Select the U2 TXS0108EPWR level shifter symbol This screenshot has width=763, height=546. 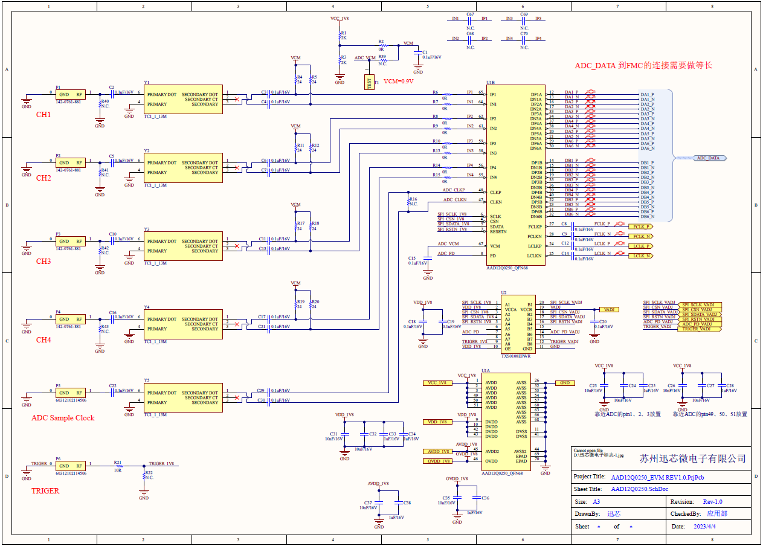(518, 323)
